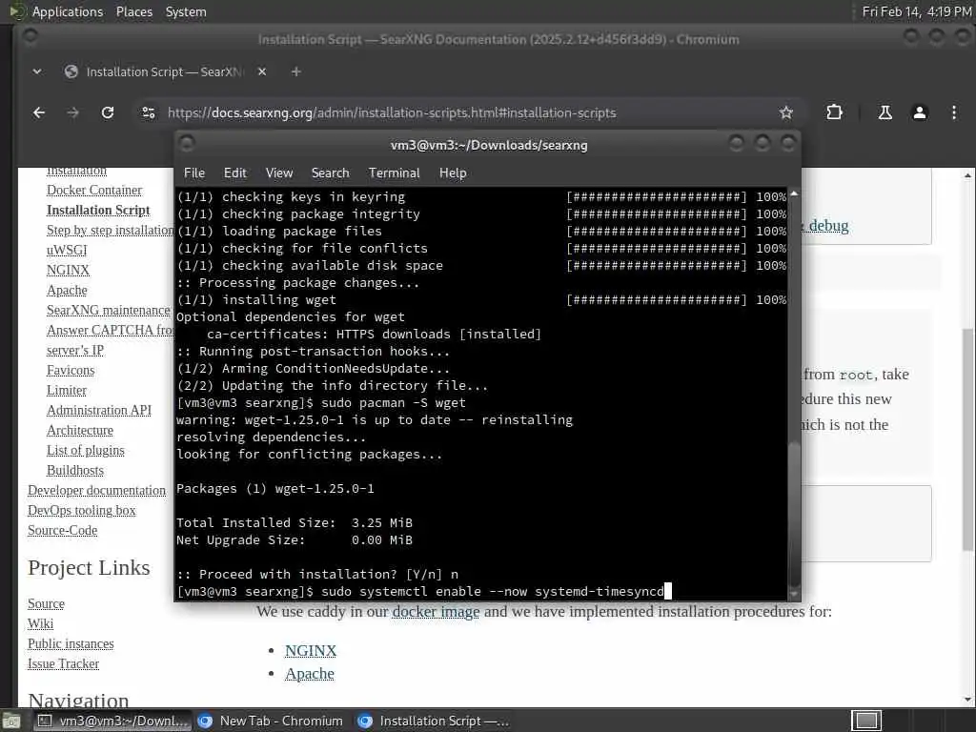The height and width of the screenshot is (732, 976).
Task: Switch to New Tab - Chromium taskbar item
Action: 271,721
